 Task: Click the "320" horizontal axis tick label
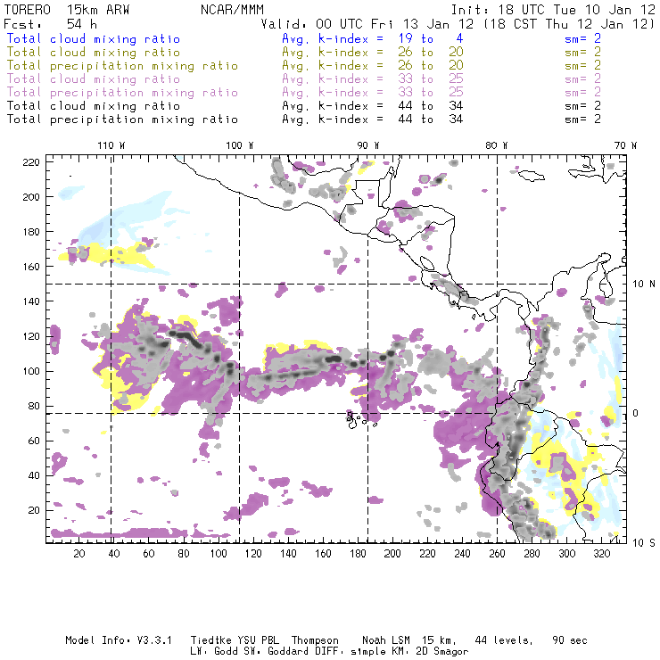coord(602,554)
